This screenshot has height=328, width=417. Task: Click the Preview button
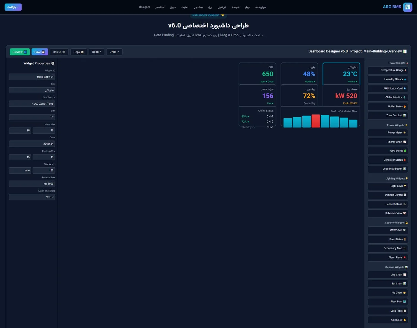(x=20, y=52)
